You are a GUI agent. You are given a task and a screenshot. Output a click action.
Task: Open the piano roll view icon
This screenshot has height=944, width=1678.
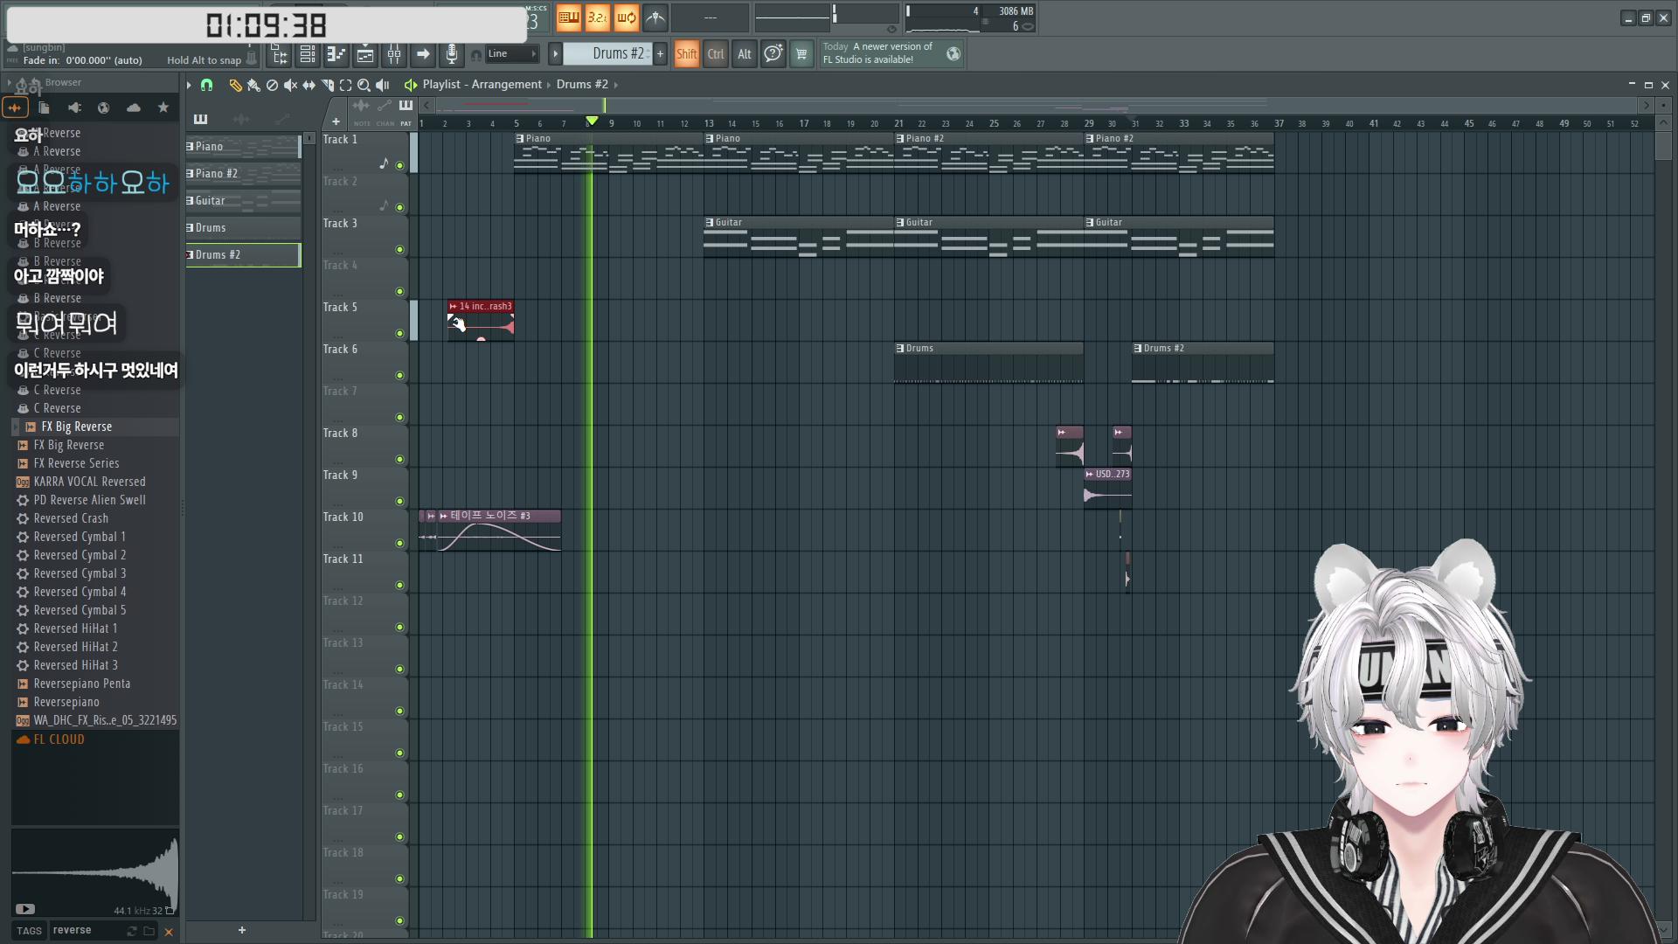point(336,54)
